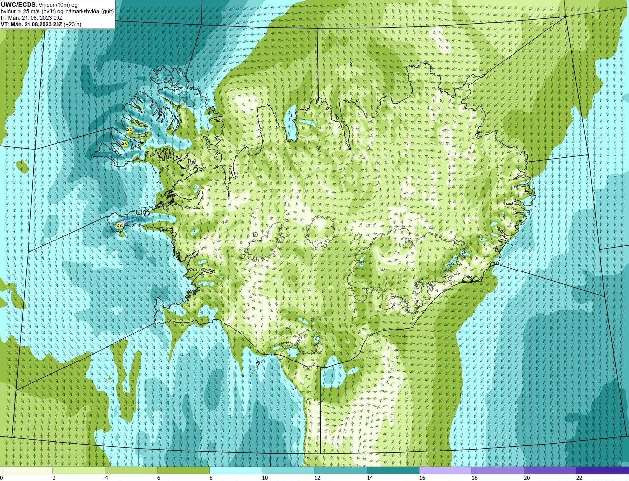The image size is (629, 481).
Task: Click the legend scale value 20
Action: (x=527, y=478)
